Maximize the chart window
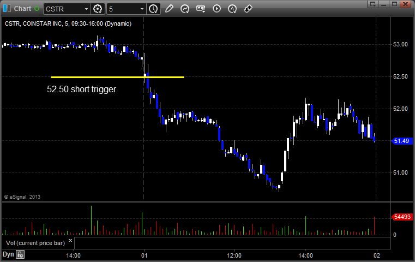 tap(394, 4)
